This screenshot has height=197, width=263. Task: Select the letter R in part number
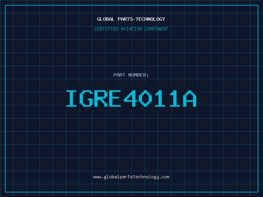(x=101, y=98)
